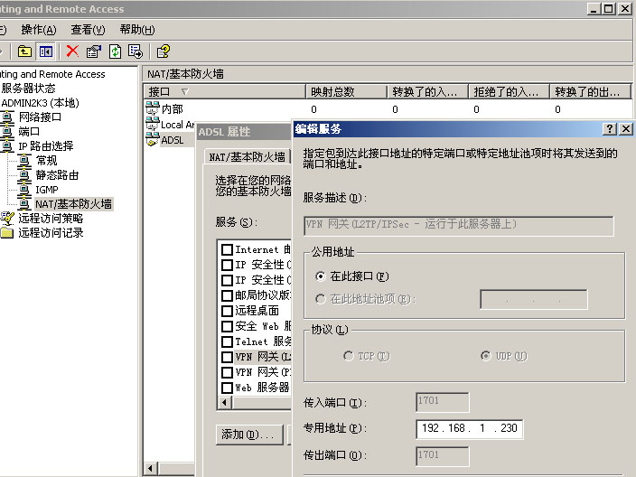The height and width of the screenshot is (477, 636).
Task: Click the Up One Level folder toolbar icon
Action: [24, 51]
